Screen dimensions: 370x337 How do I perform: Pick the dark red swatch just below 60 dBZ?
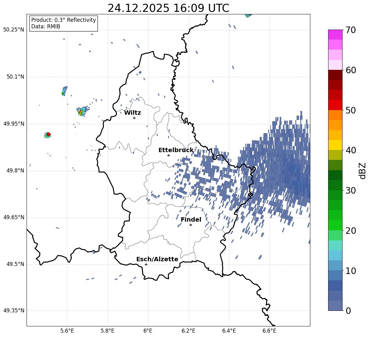click(335, 75)
